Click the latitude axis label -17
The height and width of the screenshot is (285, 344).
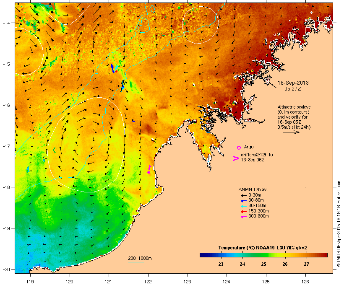coord(6,146)
